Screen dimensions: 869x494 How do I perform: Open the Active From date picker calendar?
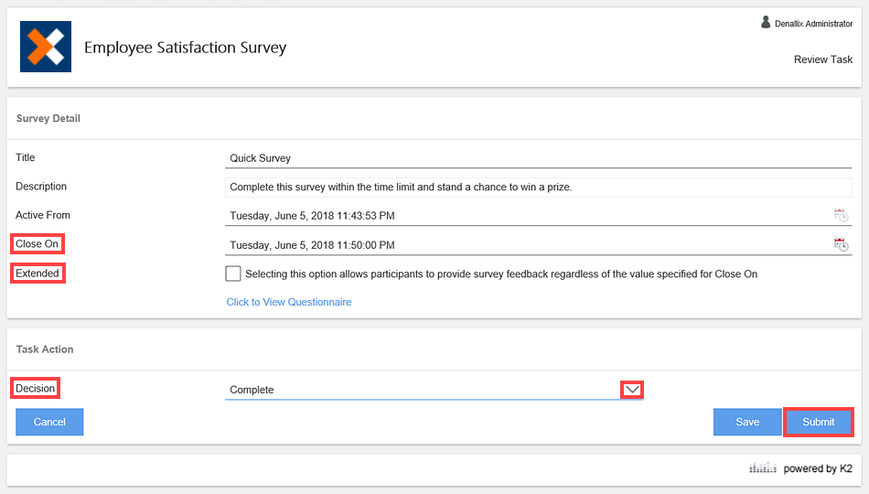click(x=841, y=215)
